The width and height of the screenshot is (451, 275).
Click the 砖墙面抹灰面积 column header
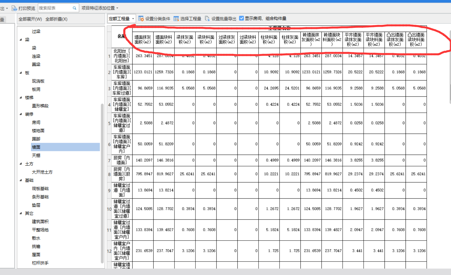pyautogui.click(x=311, y=40)
